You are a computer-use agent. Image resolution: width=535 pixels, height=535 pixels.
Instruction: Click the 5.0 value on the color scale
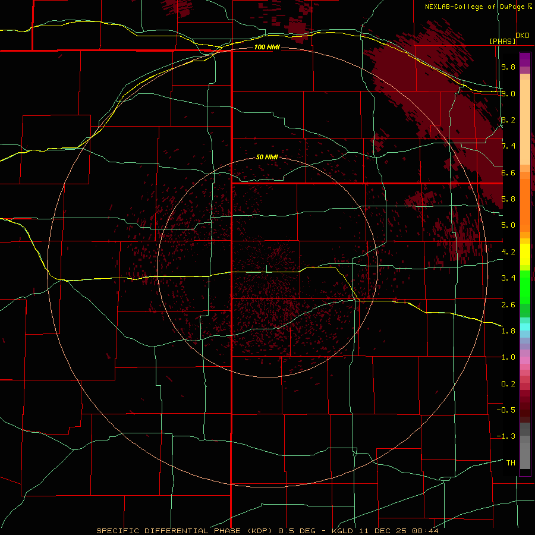click(x=508, y=225)
